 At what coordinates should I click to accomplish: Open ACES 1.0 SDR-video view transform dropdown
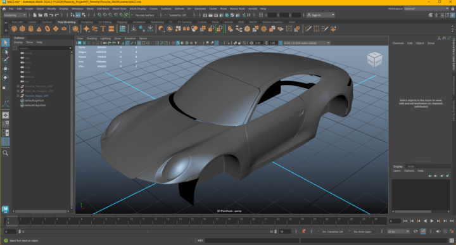point(307,43)
